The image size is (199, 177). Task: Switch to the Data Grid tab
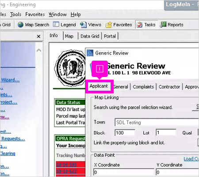[90, 36]
